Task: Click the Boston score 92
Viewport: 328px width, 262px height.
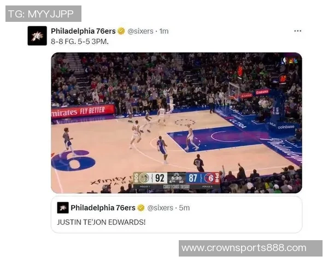Action: tap(160, 178)
